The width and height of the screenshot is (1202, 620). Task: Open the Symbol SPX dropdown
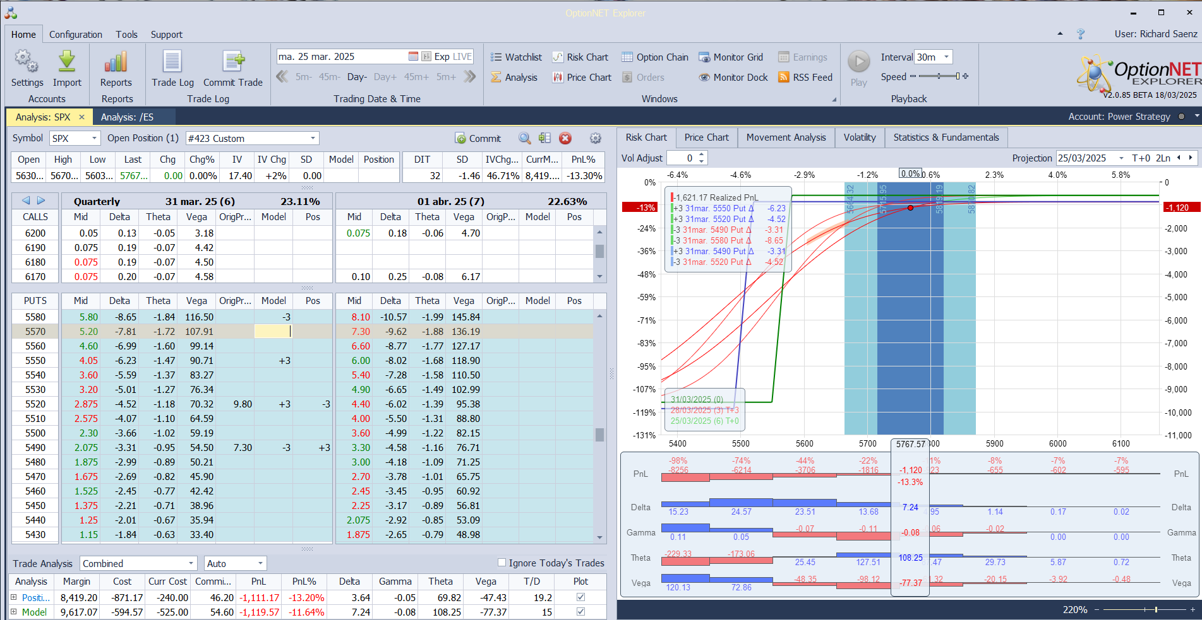point(94,138)
